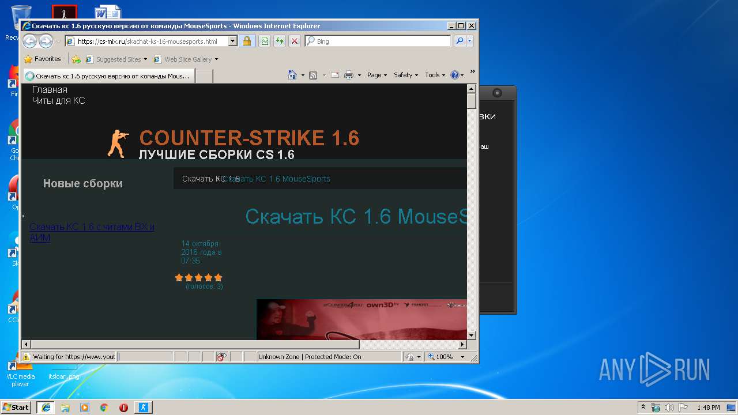Open the Главная site menu link
738x415 pixels.
pos(50,89)
